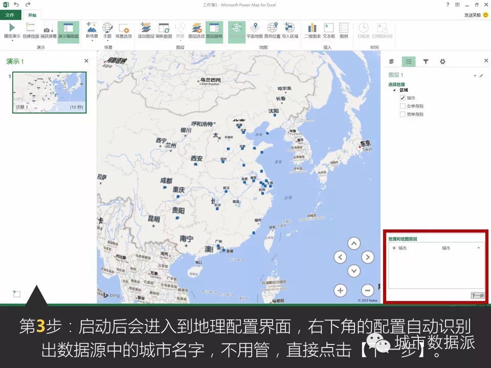Select the 开始 home tab
The width and height of the screenshot is (491, 368).
pyautogui.click(x=32, y=15)
